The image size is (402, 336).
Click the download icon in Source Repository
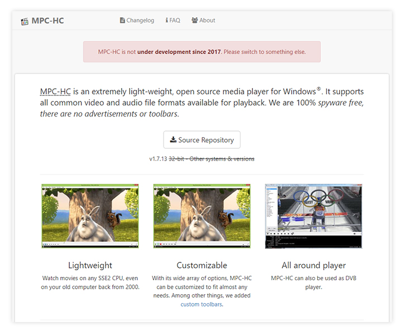173,140
